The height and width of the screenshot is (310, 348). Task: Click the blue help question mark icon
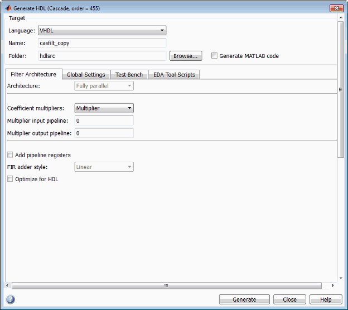click(x=10, y=299)
